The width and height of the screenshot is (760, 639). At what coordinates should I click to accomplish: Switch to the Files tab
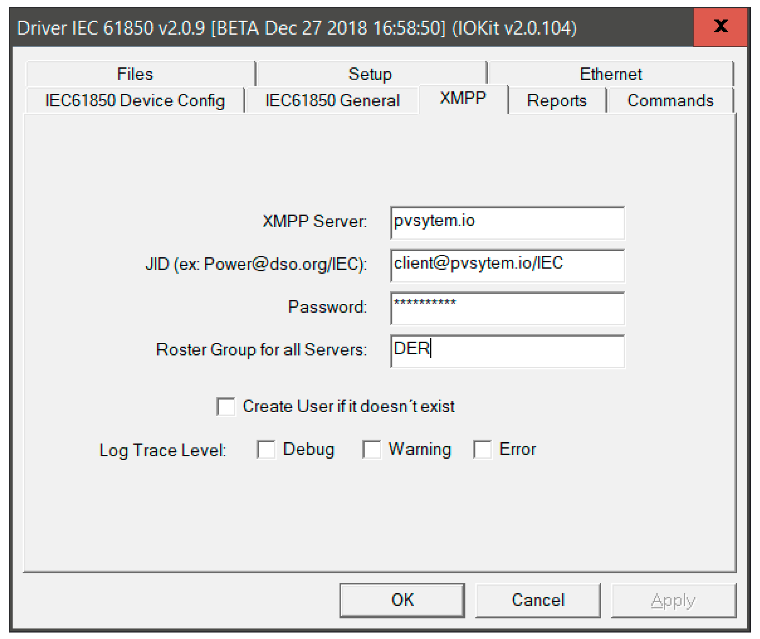pos(135,74)
